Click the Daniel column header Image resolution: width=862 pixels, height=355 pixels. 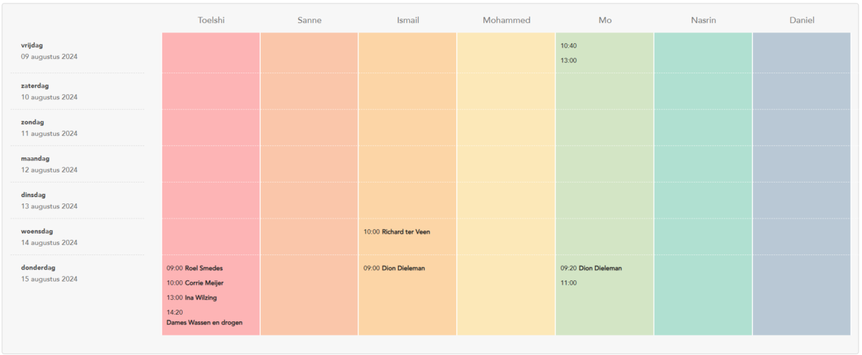(x=801, y=20)
